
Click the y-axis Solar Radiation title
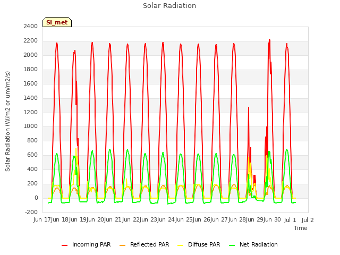pos(7,121)
